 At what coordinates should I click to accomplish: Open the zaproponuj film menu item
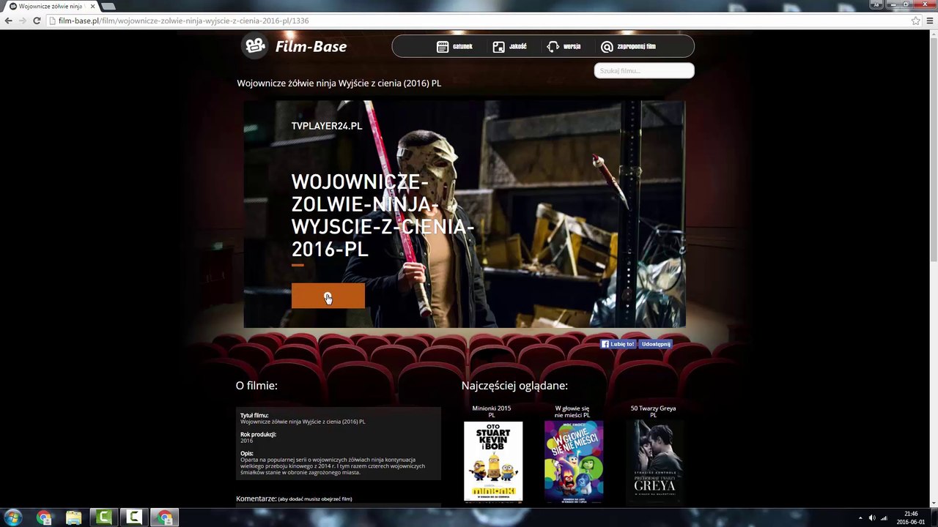pos(628,46)
